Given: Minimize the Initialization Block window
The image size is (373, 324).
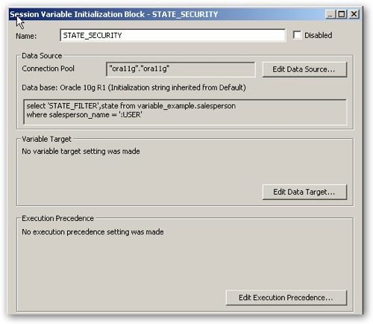Looking at the screenshot, I should pyautogui.click(x=330, y=14).
